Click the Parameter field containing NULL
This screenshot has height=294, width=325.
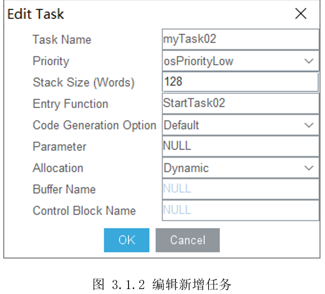click(x=240, y=146)
